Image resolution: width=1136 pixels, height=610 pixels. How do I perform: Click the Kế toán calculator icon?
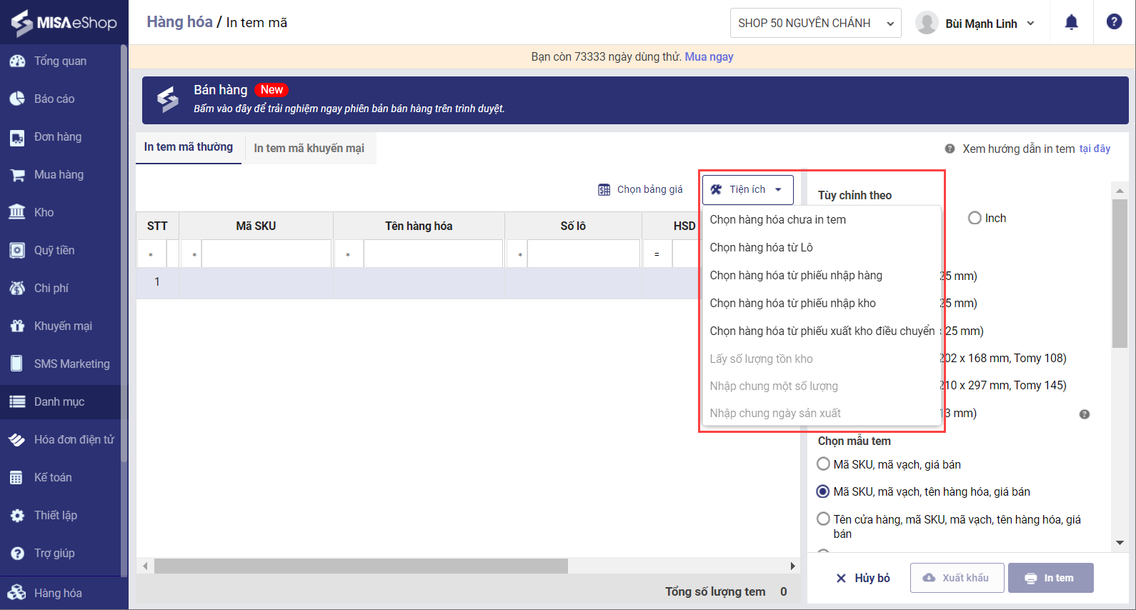[x=17, y=478]
